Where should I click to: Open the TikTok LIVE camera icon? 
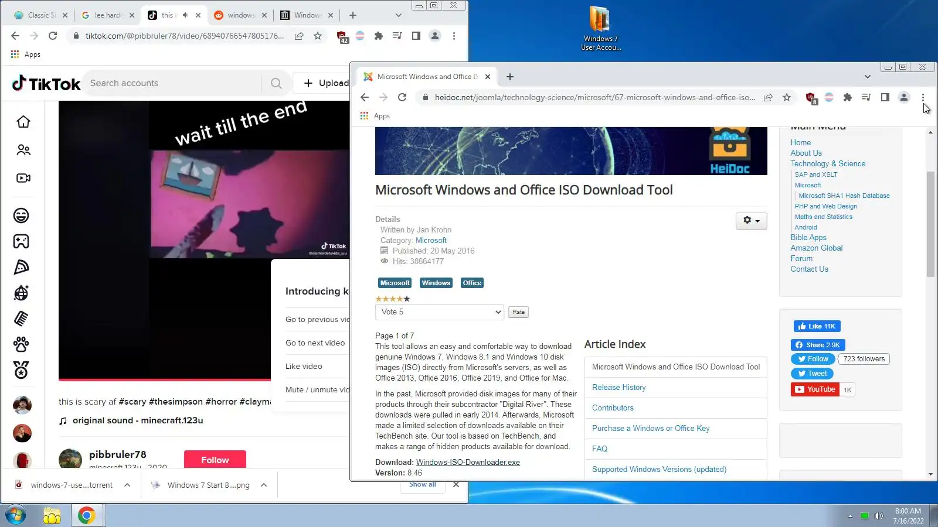(23, 178)
